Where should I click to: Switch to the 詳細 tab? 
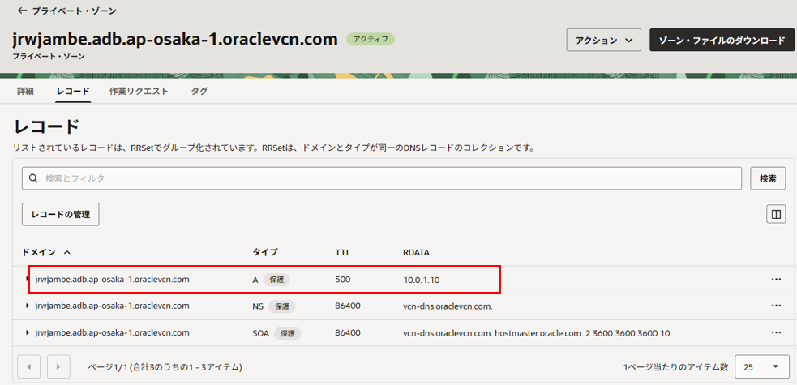pos(25,92)
